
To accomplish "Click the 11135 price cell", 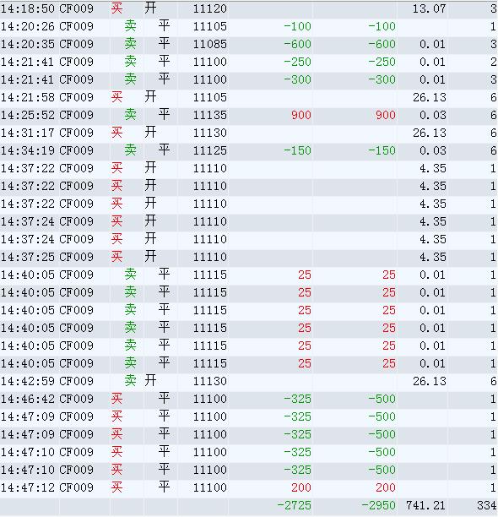I will click(210, 115).
